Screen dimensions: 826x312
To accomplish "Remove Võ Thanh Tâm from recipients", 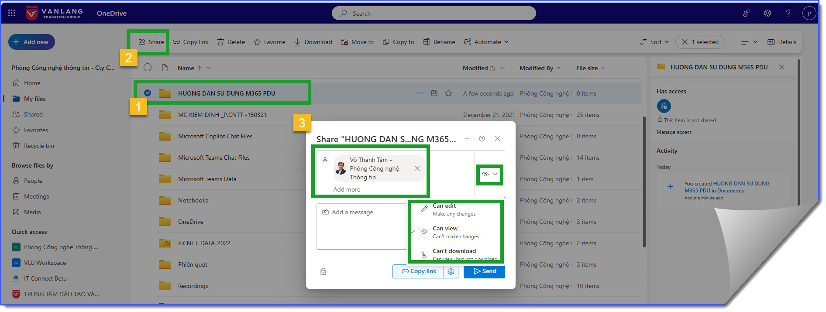I will click(x=417, y=168).
